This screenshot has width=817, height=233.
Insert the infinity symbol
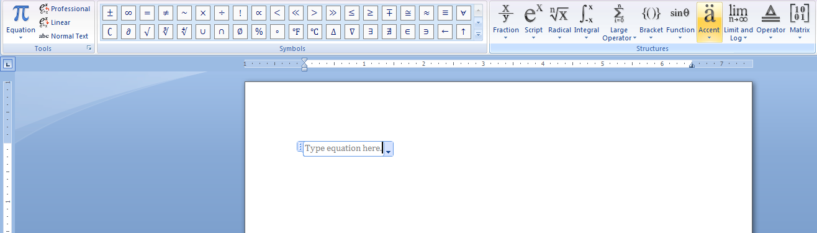pos(129,12)
